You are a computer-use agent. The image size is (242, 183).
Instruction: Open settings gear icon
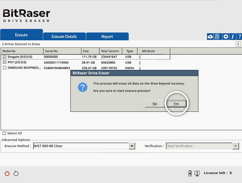[x=226, y=37]
